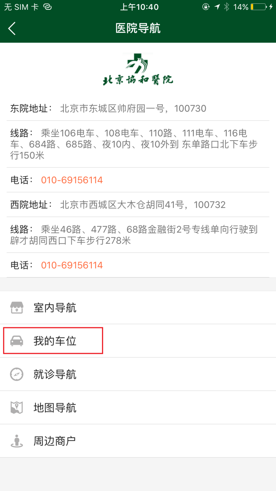Tap the indoor navigation shop icon
Screen dimensions: 276x491
tap(17, 308)
